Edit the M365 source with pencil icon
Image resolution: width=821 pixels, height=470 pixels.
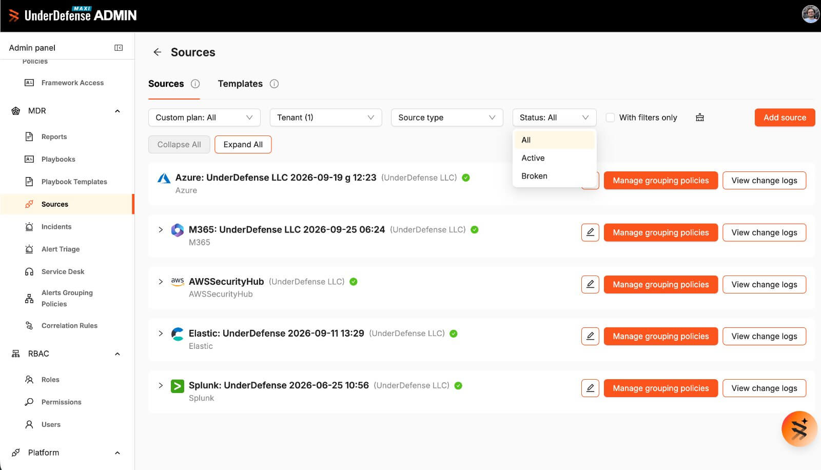pyautogui.click(x=590, y=232)
